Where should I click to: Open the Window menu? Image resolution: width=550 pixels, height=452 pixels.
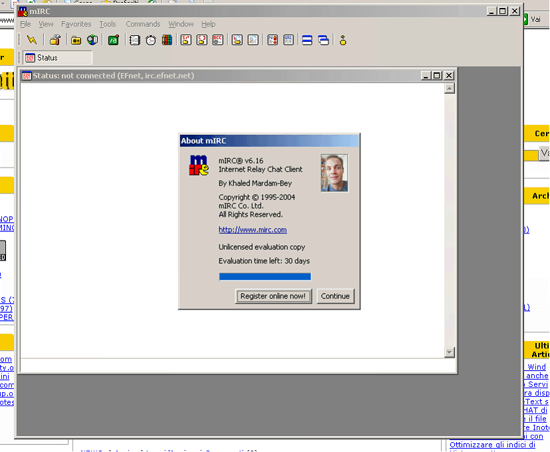click(x=181, y=24)
